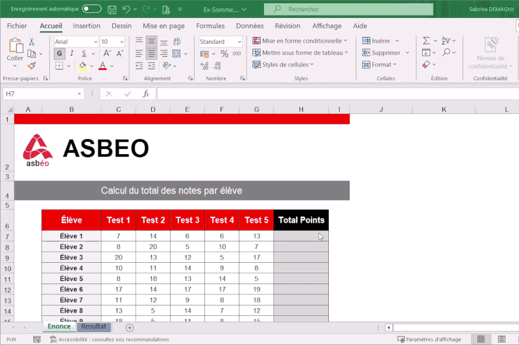Open Mettre sous forme de tableau

pyautogui.click(x=300, y=52)
